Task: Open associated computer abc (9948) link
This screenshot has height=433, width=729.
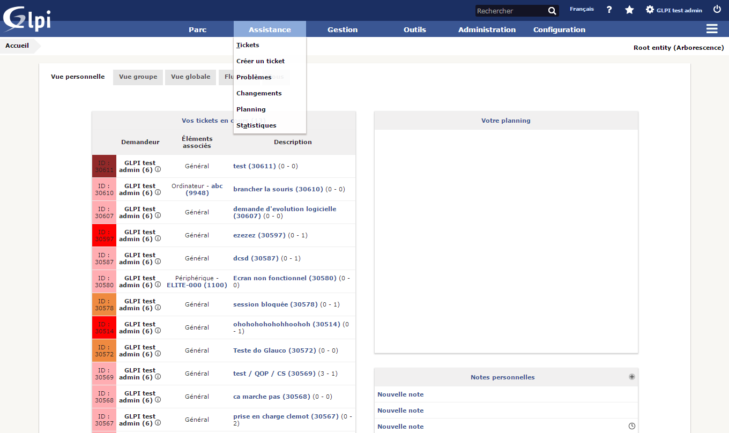Action: 204,189
